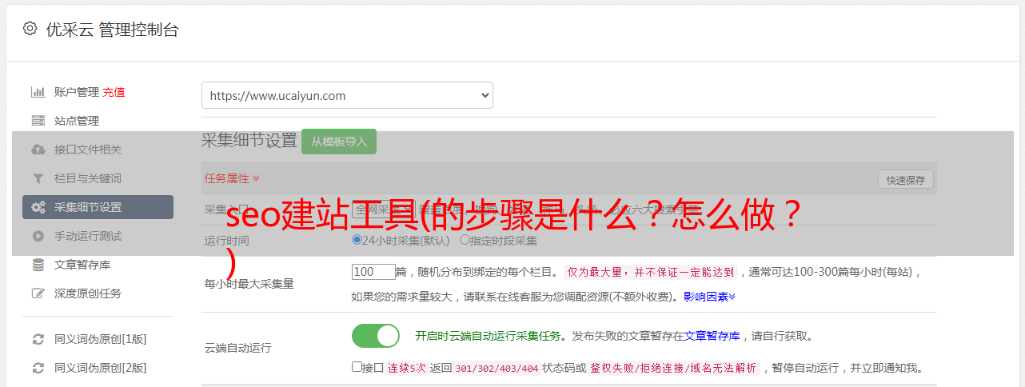Screen dimensions: 1025x387
Task: Select 同义词伪原创[1版] menu item
Action: pos(100,339)
